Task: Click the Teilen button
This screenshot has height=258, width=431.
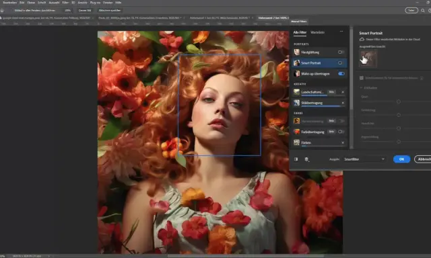Action: tap(411, 11)
